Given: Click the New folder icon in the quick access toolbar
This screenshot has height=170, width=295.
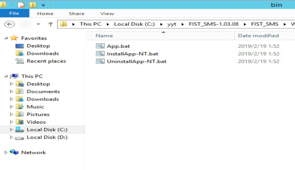Looking at the screenshot, I should click(33, 5).
